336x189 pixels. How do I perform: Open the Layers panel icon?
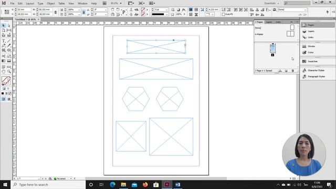point(304,31)
